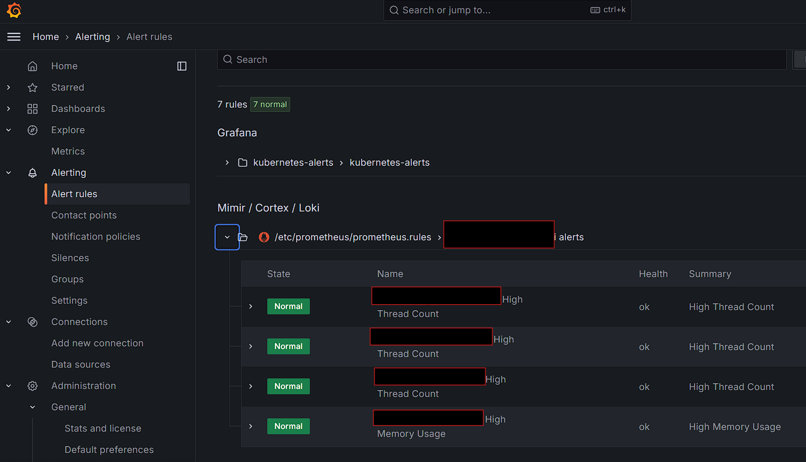
Task: Go to Alerting breadcrumb link
Action: tap(92, 37)
